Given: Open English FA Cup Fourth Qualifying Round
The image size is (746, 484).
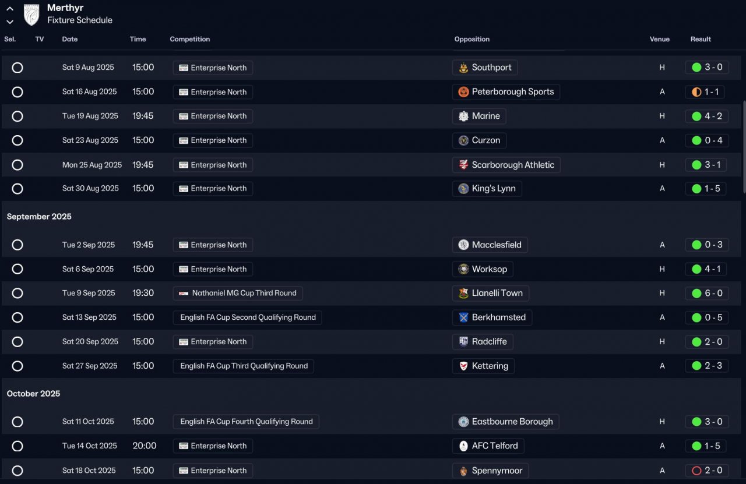Looking at the screenshot, I should pyautogui.click(x=246, y=422).
